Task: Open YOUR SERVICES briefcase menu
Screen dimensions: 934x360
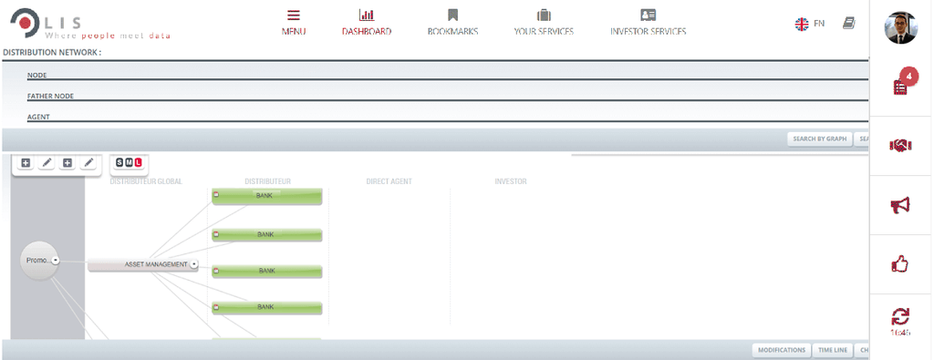Action: point(544,23)
